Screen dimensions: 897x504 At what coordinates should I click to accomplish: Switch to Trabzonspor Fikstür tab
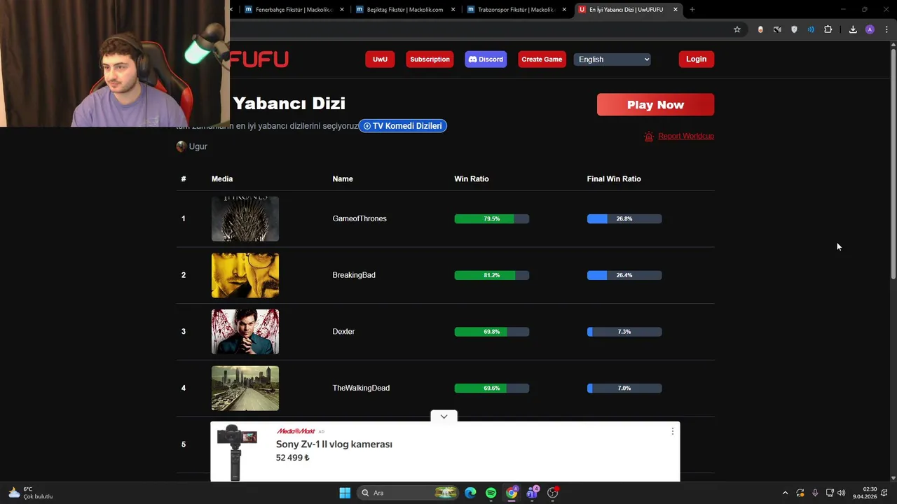point(516,10)
